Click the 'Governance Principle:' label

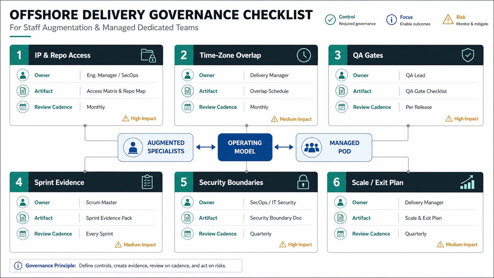point(51,266)
